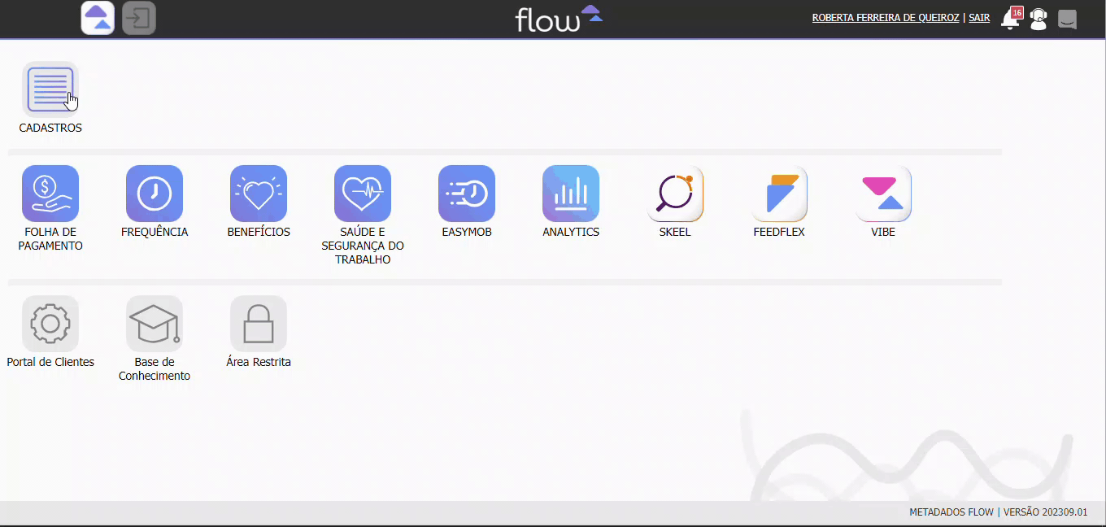Click the EASYMOB label
The height and width of the screenshot is (527, 1106).
[x=467, y=232]
